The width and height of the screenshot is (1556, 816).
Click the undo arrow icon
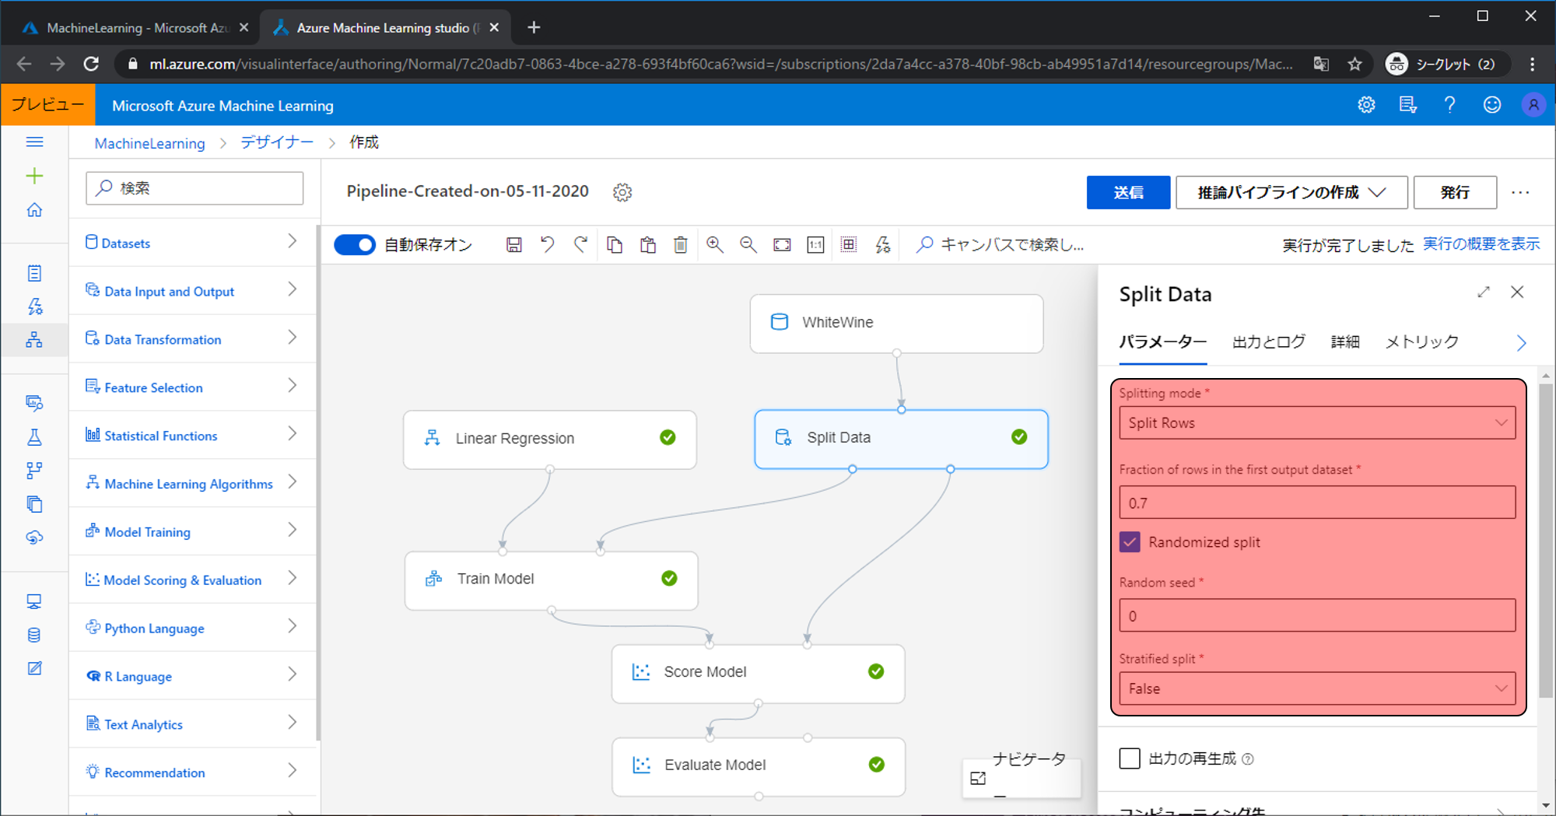[548, 245]
